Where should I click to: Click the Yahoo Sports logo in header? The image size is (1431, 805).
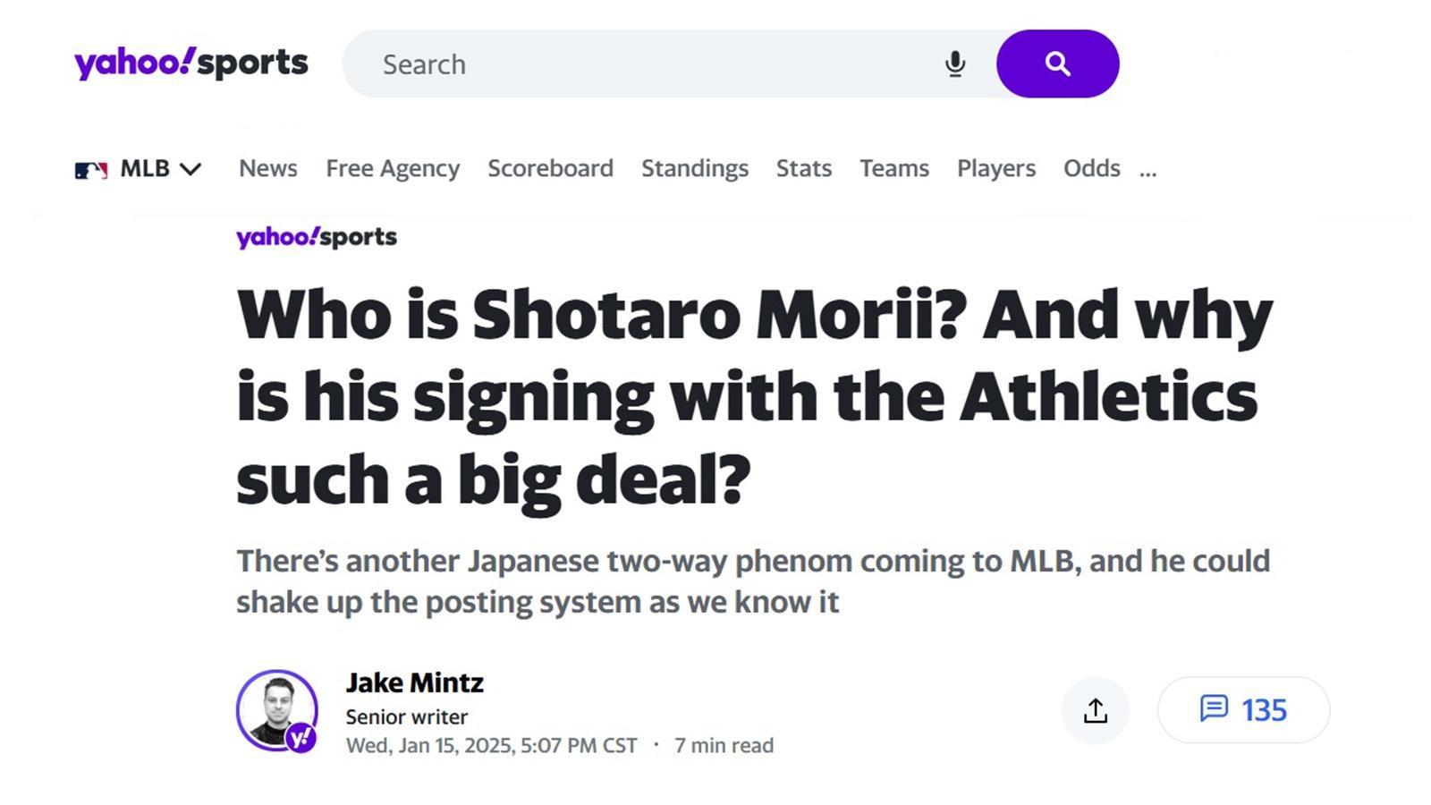pyautogui.click(x=191, y=64)
